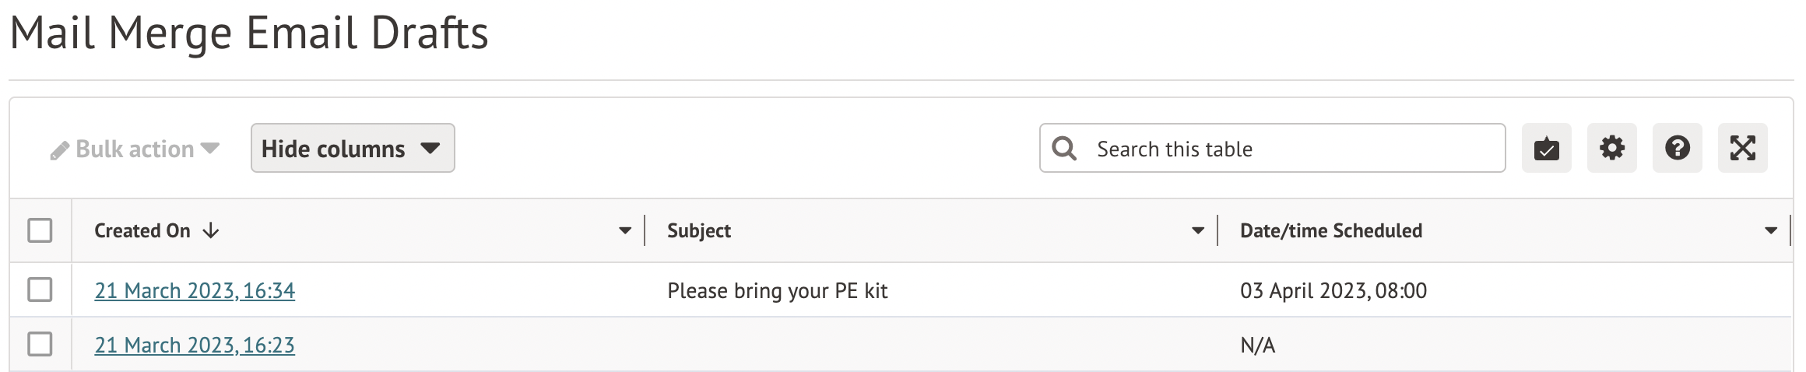
Task: Click the calendar check icon button
Action: pos(1546,148)
